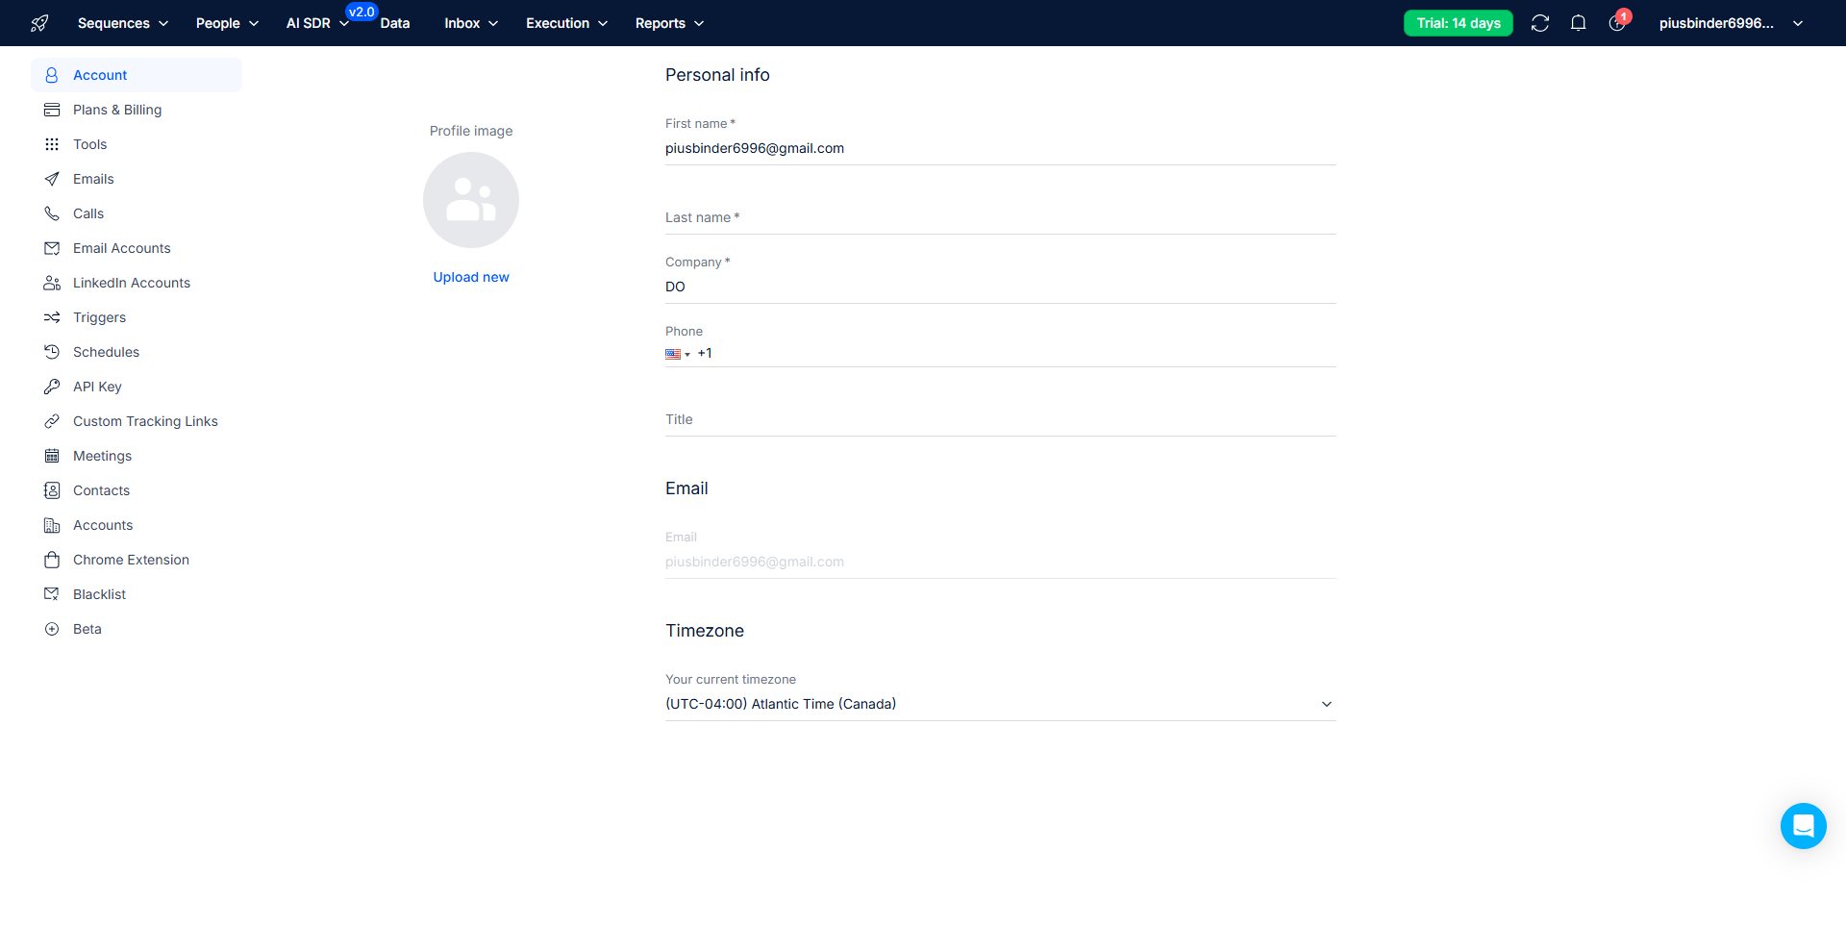1846x926 pixels.
Task: Go to Plans & Billing settings
Action: click(x=117, y=110)
